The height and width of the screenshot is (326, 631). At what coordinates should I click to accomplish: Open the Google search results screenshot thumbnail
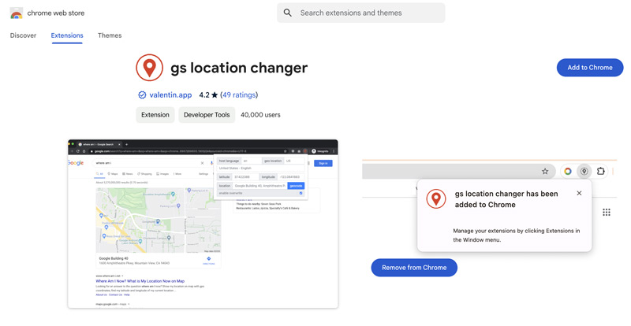[203, 224]
